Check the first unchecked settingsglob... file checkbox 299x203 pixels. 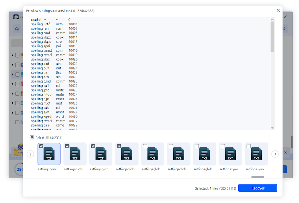click(x=145, y=146)
